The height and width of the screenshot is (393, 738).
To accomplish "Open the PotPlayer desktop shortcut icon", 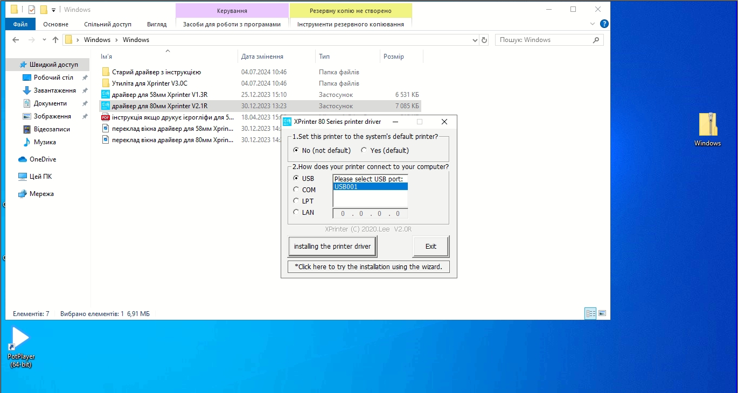I will (20, 339).
